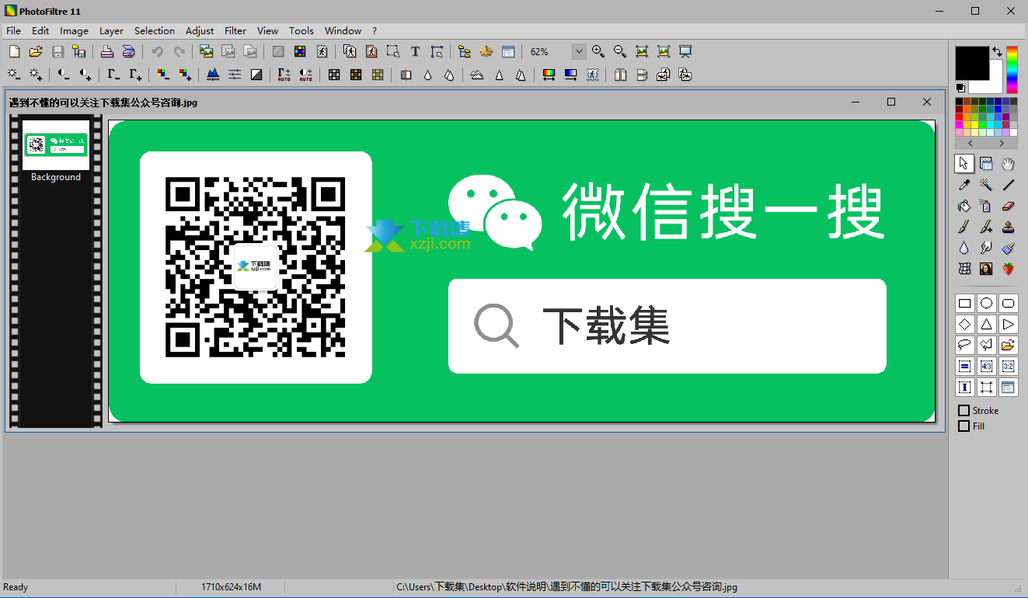This screenshot has height=598, width=1028.
Task: Click the Zoom out magnifier icon
Action: coord(620,52)
